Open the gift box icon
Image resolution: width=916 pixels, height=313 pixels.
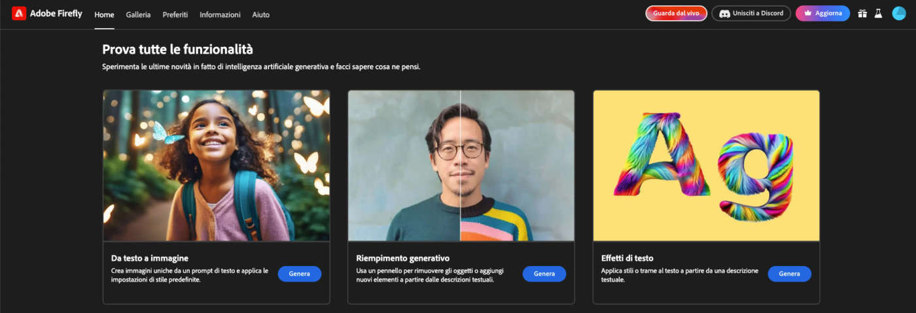tap(862, 13)
